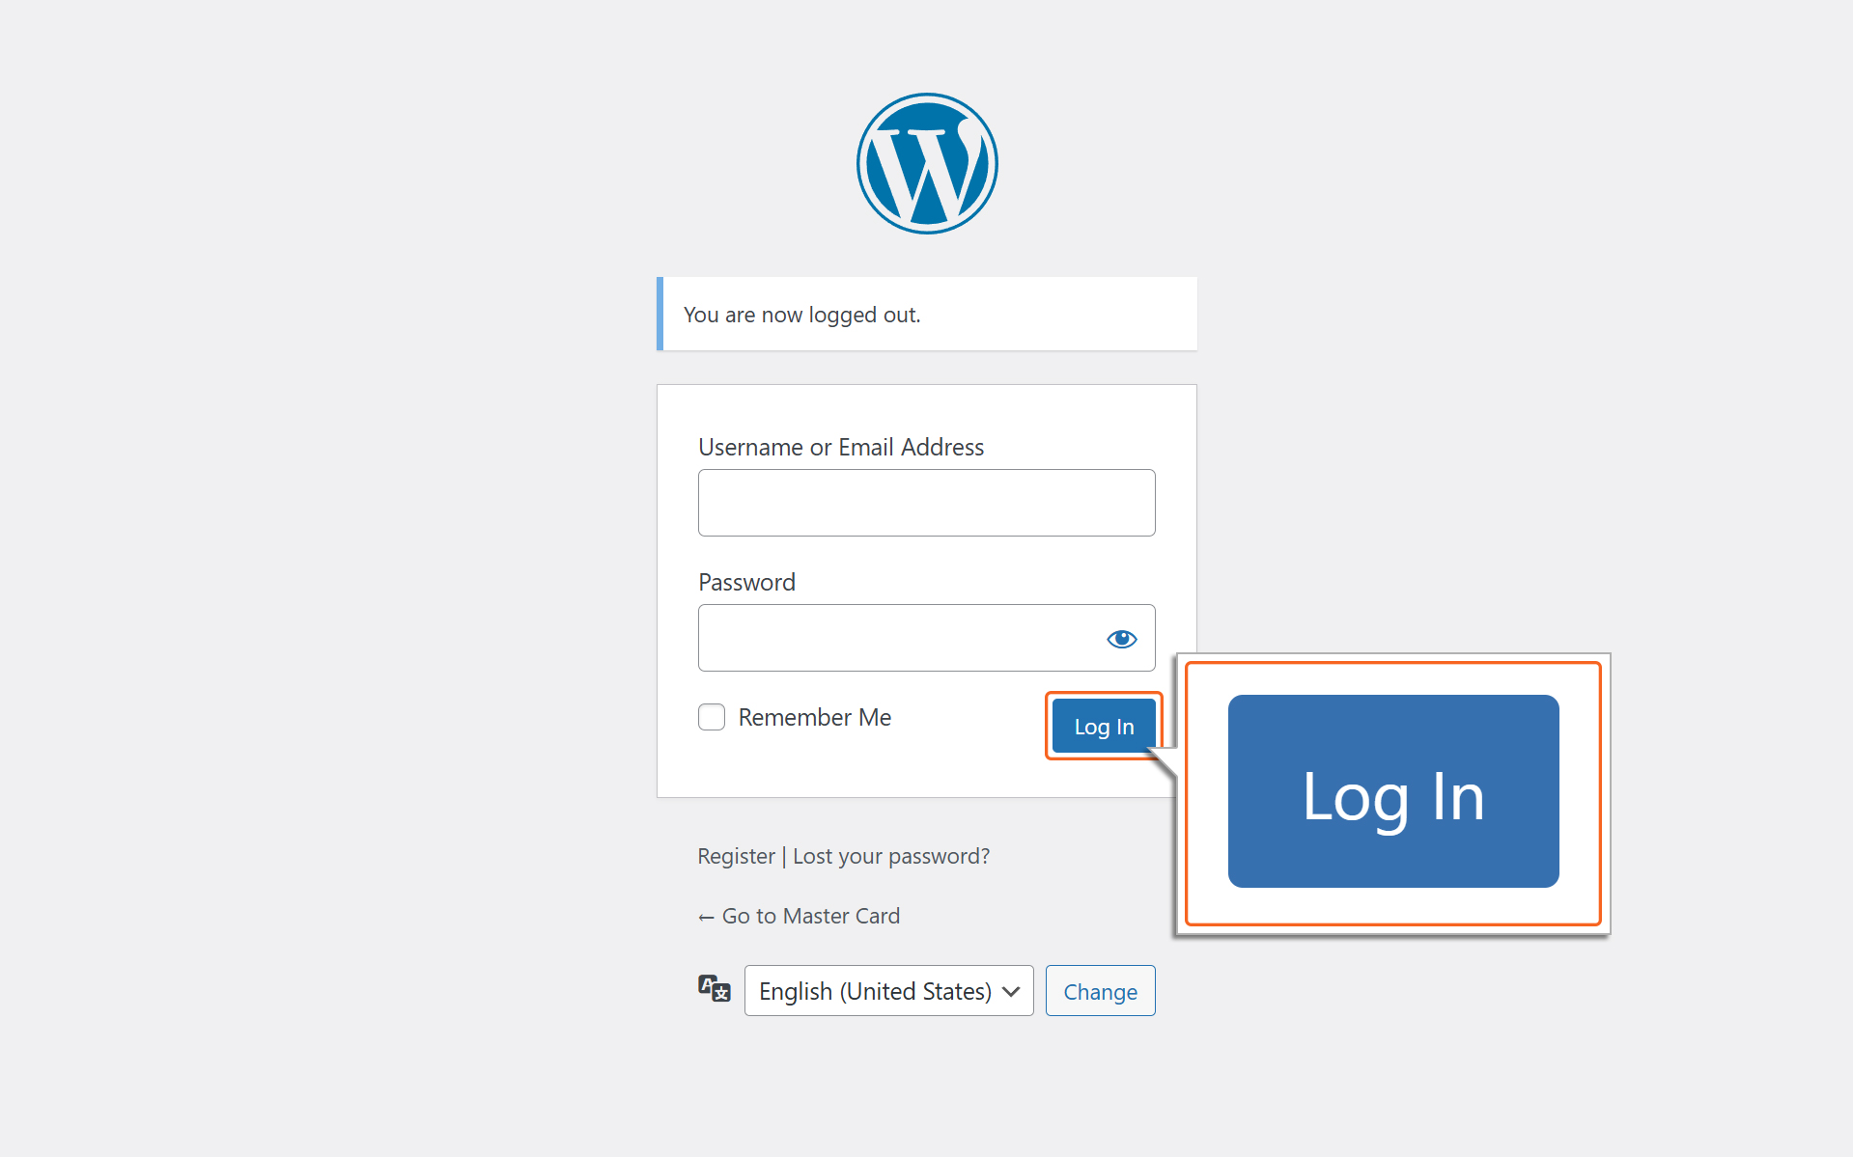
Task: Expand the language chevron arrow
Action: click(1011, 992)
